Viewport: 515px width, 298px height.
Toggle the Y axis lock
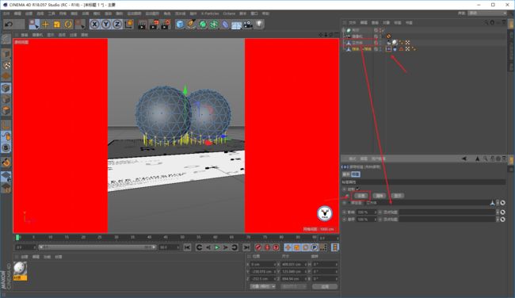[105, 25]
